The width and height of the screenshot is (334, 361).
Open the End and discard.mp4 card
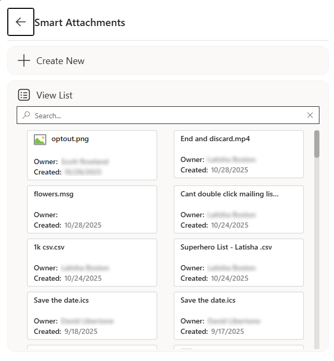point(238,155)
